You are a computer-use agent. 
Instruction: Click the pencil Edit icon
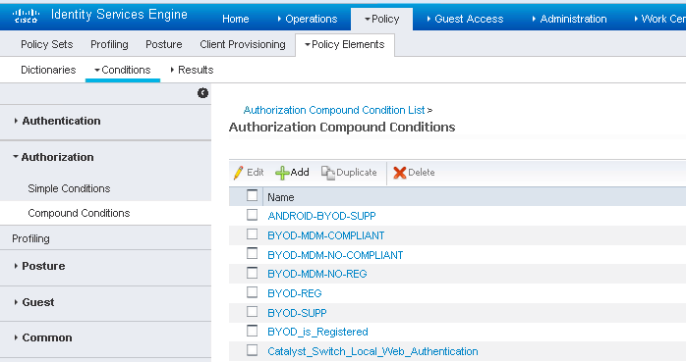(239, 173)
